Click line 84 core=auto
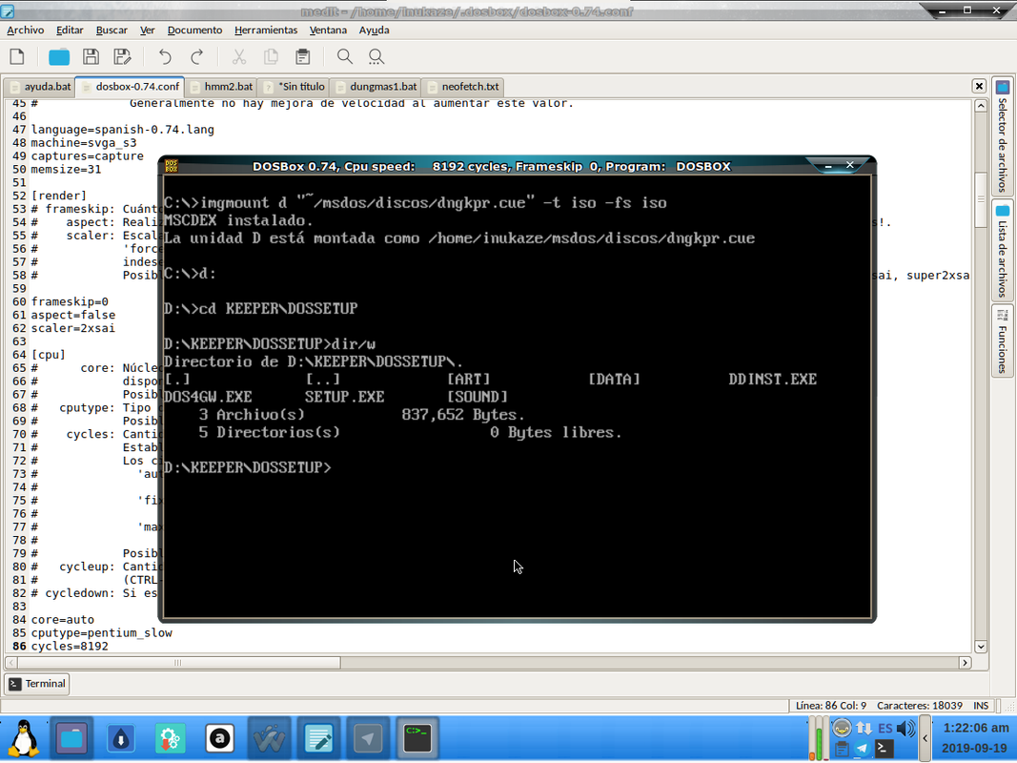This screenshot has height=763, width=1017. [62, 620]
